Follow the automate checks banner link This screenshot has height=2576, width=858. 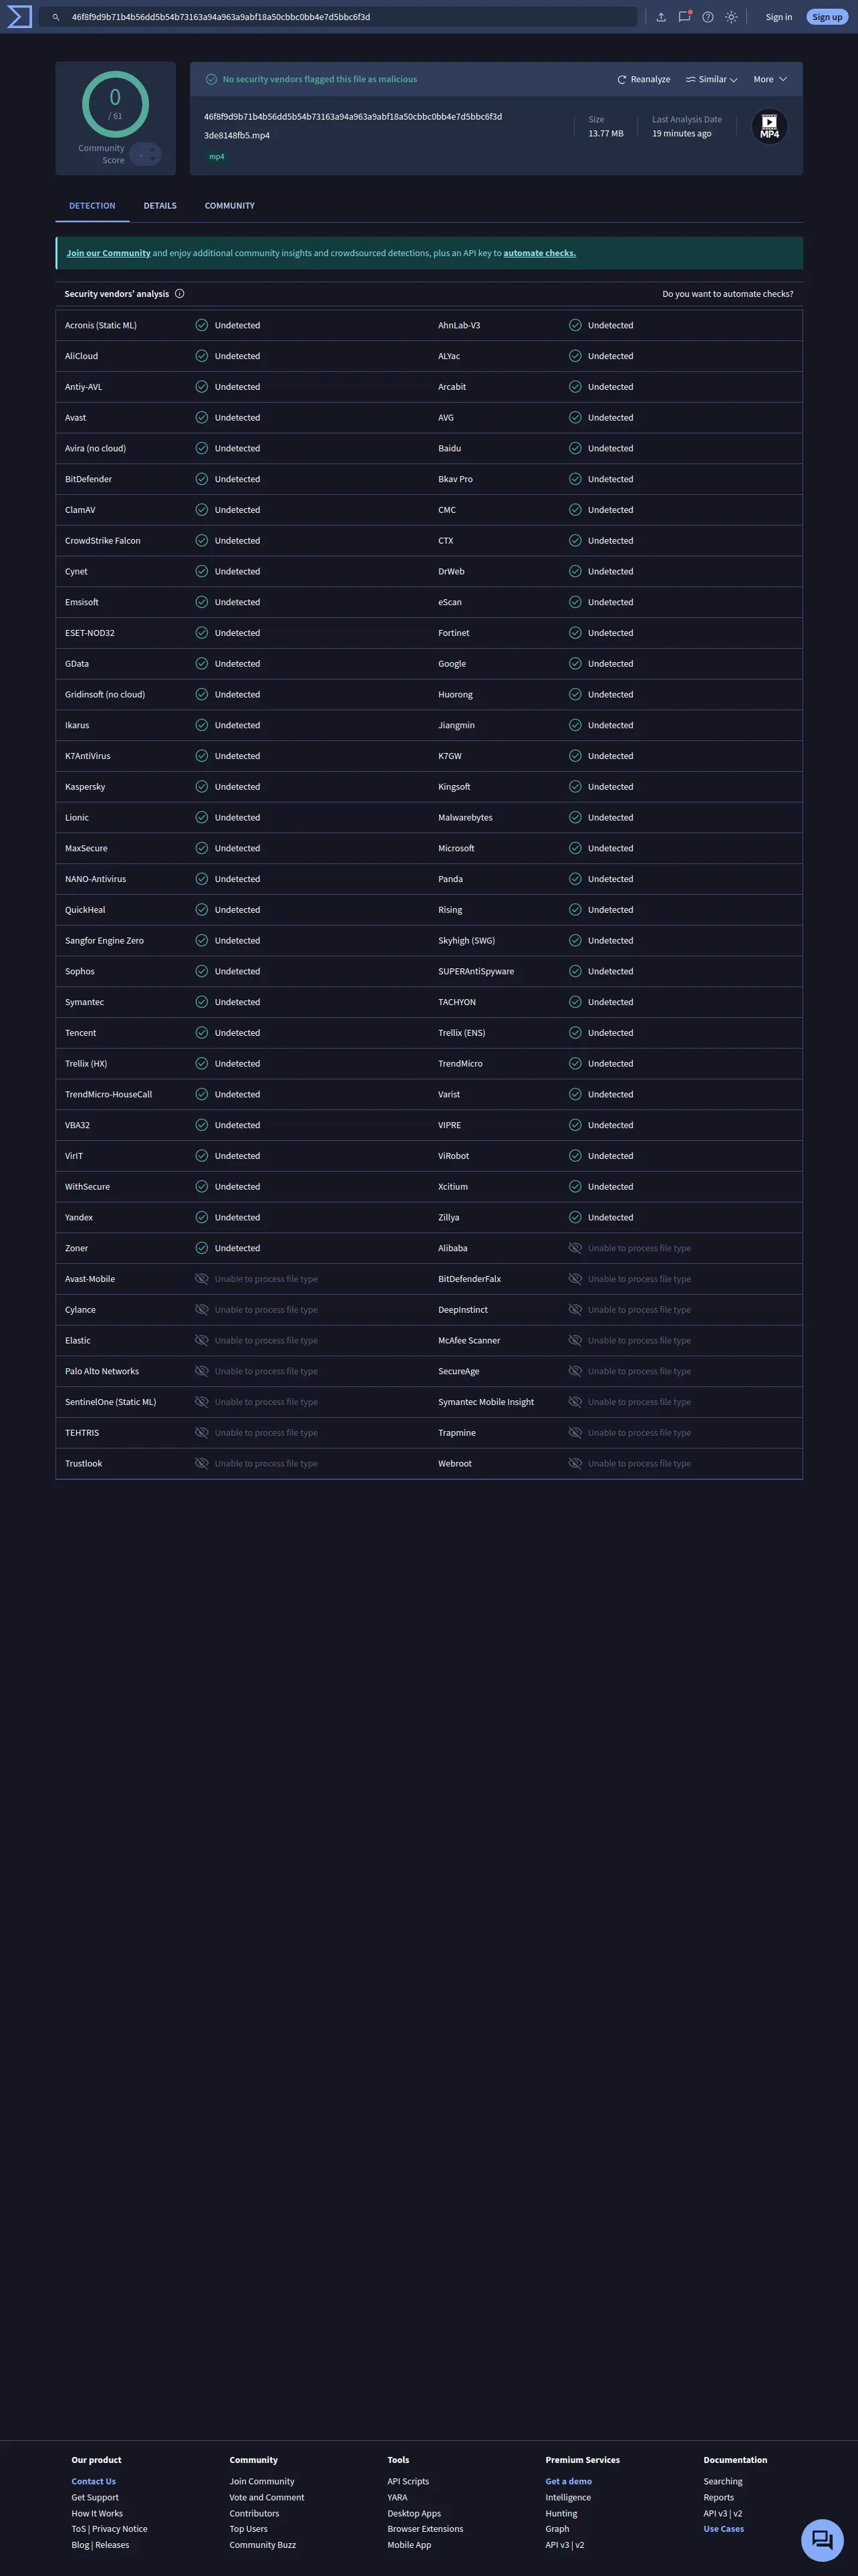click(x=539, y=254)
